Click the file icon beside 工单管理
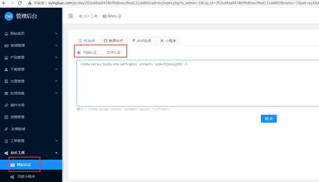Image resolution: width=319 pixels, height=182 pixels. (6, 141)
